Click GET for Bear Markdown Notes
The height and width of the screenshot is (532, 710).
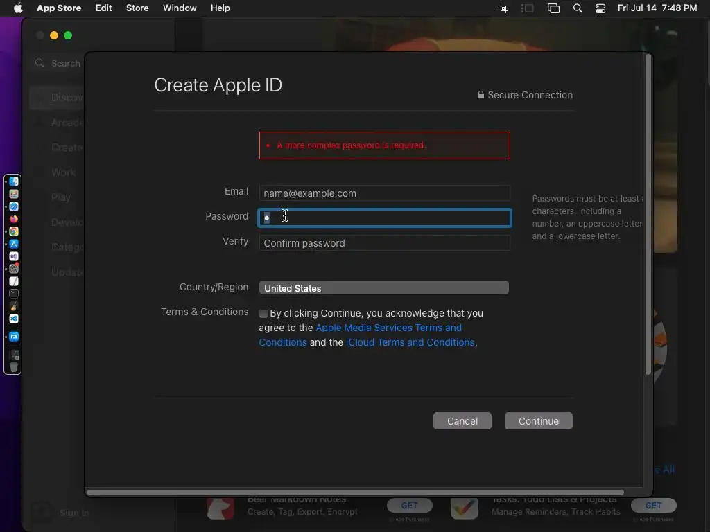(x=409, y=505)
